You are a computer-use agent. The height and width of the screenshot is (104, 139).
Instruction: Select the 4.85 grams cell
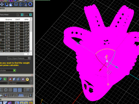[9, 26]
